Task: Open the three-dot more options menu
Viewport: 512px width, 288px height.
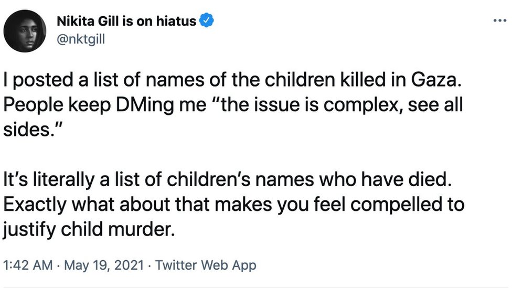Action: tap(498, 21)
